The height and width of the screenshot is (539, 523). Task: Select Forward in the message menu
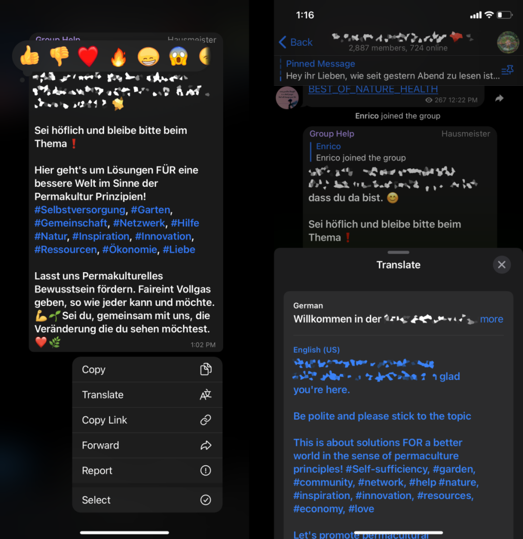click(x=147, y=445)
